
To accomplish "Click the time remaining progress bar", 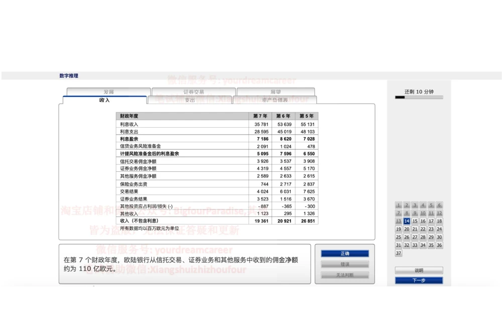I will coord(419,97).
